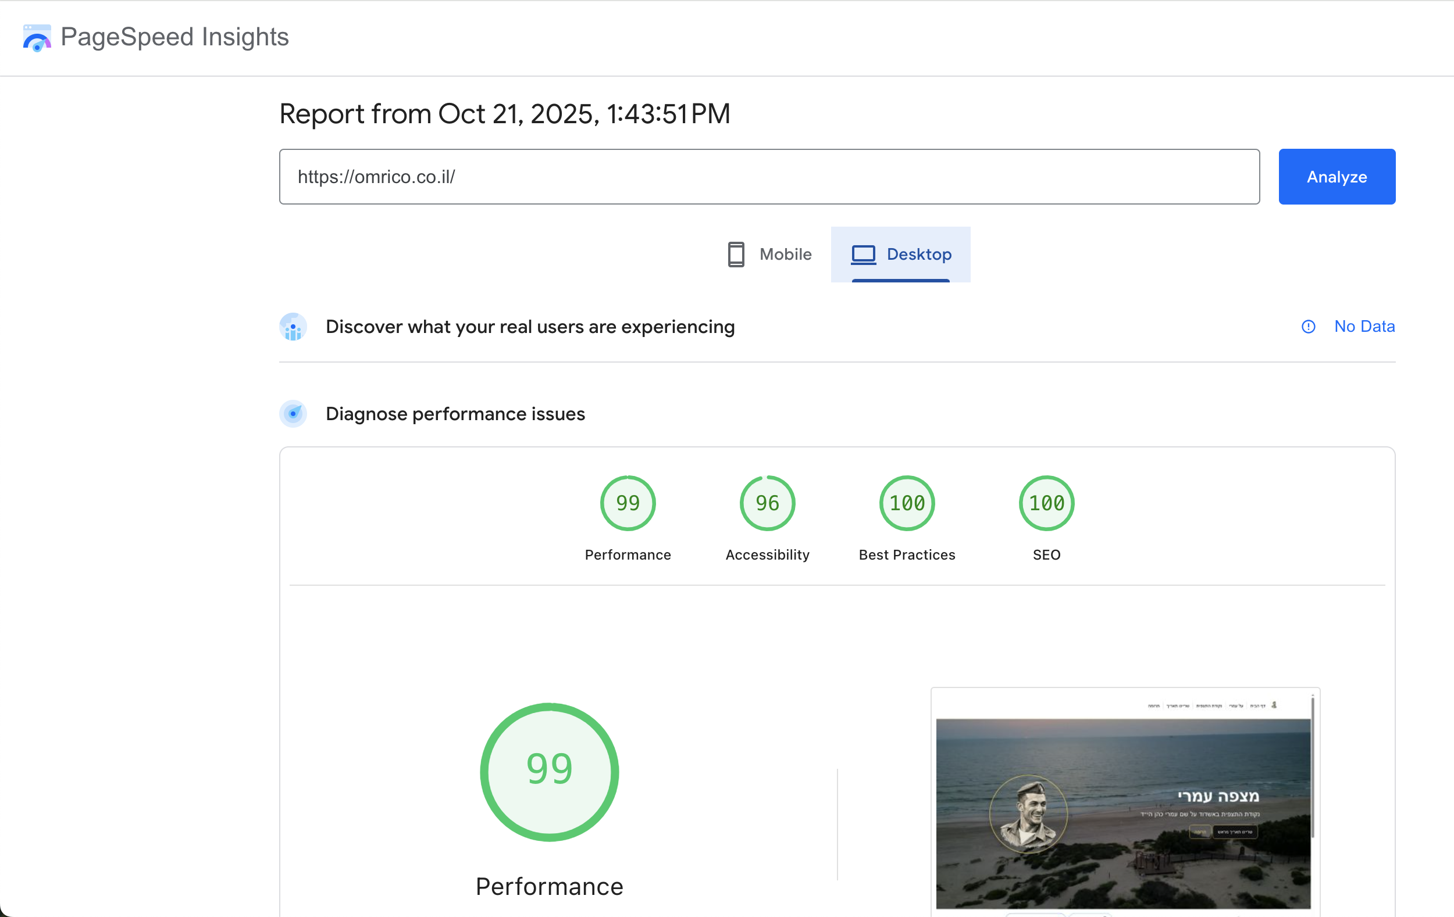The image size is (1454, 917).
Task: Click the laptop icon on the Desktop option
Action: pyautogui.click(x=864, y=254)
